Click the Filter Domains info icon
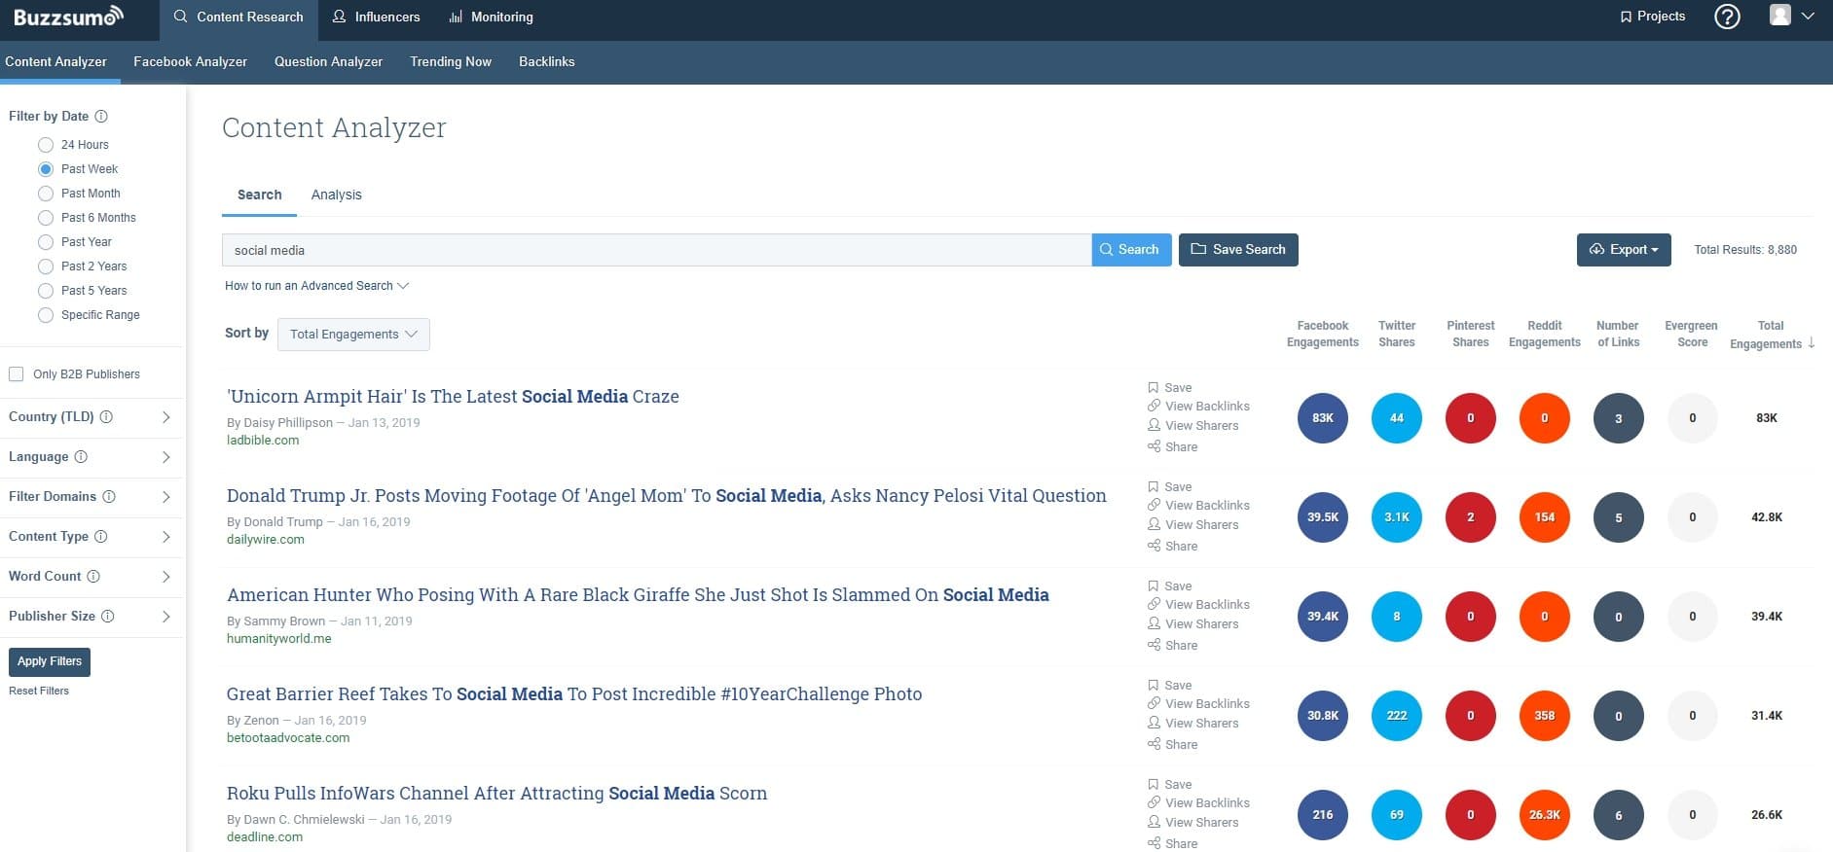The width and height of the screenshot is (1833, 852). click(x=109, y=496)
